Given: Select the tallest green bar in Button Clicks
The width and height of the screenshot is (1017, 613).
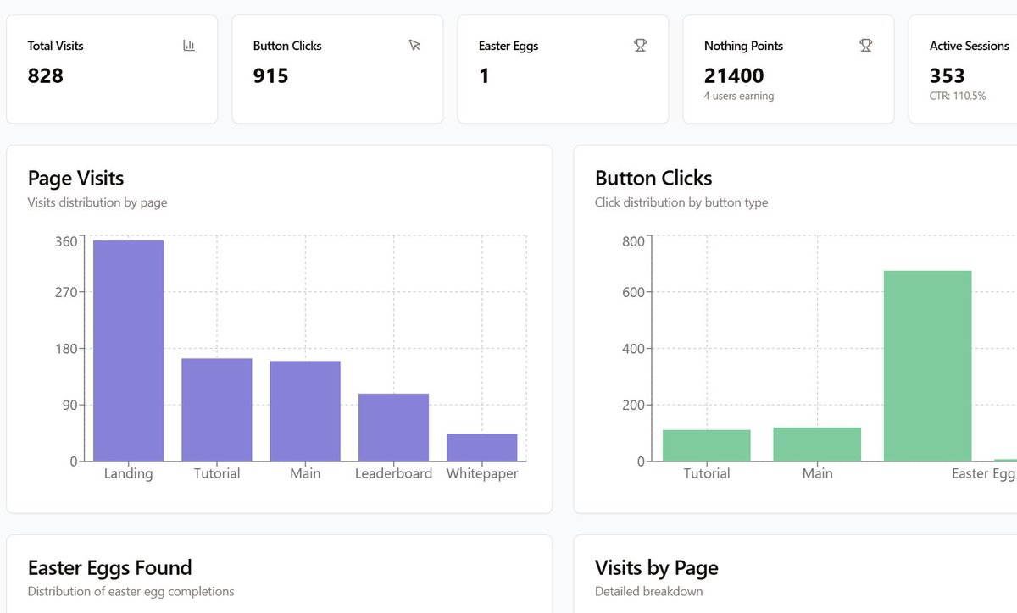Looking at the screenshot, I should (x=927, y=366).
